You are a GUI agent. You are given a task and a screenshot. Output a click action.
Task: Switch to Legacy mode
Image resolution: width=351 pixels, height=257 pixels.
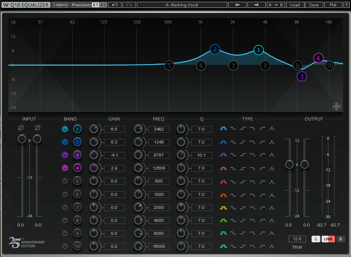[x=60, y=5]
